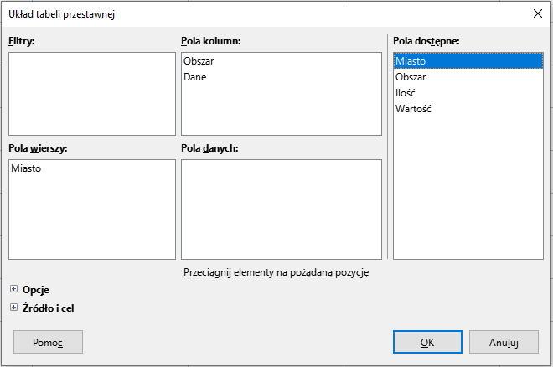
Task: Expand the Źródło i cel section
Action: coord(13,308)
